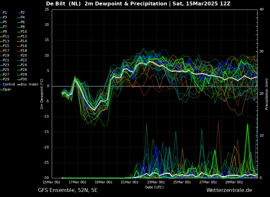Click the De Bilt chart title
The width and height of the screenshot is (270, 197).
tap(138, 4)
